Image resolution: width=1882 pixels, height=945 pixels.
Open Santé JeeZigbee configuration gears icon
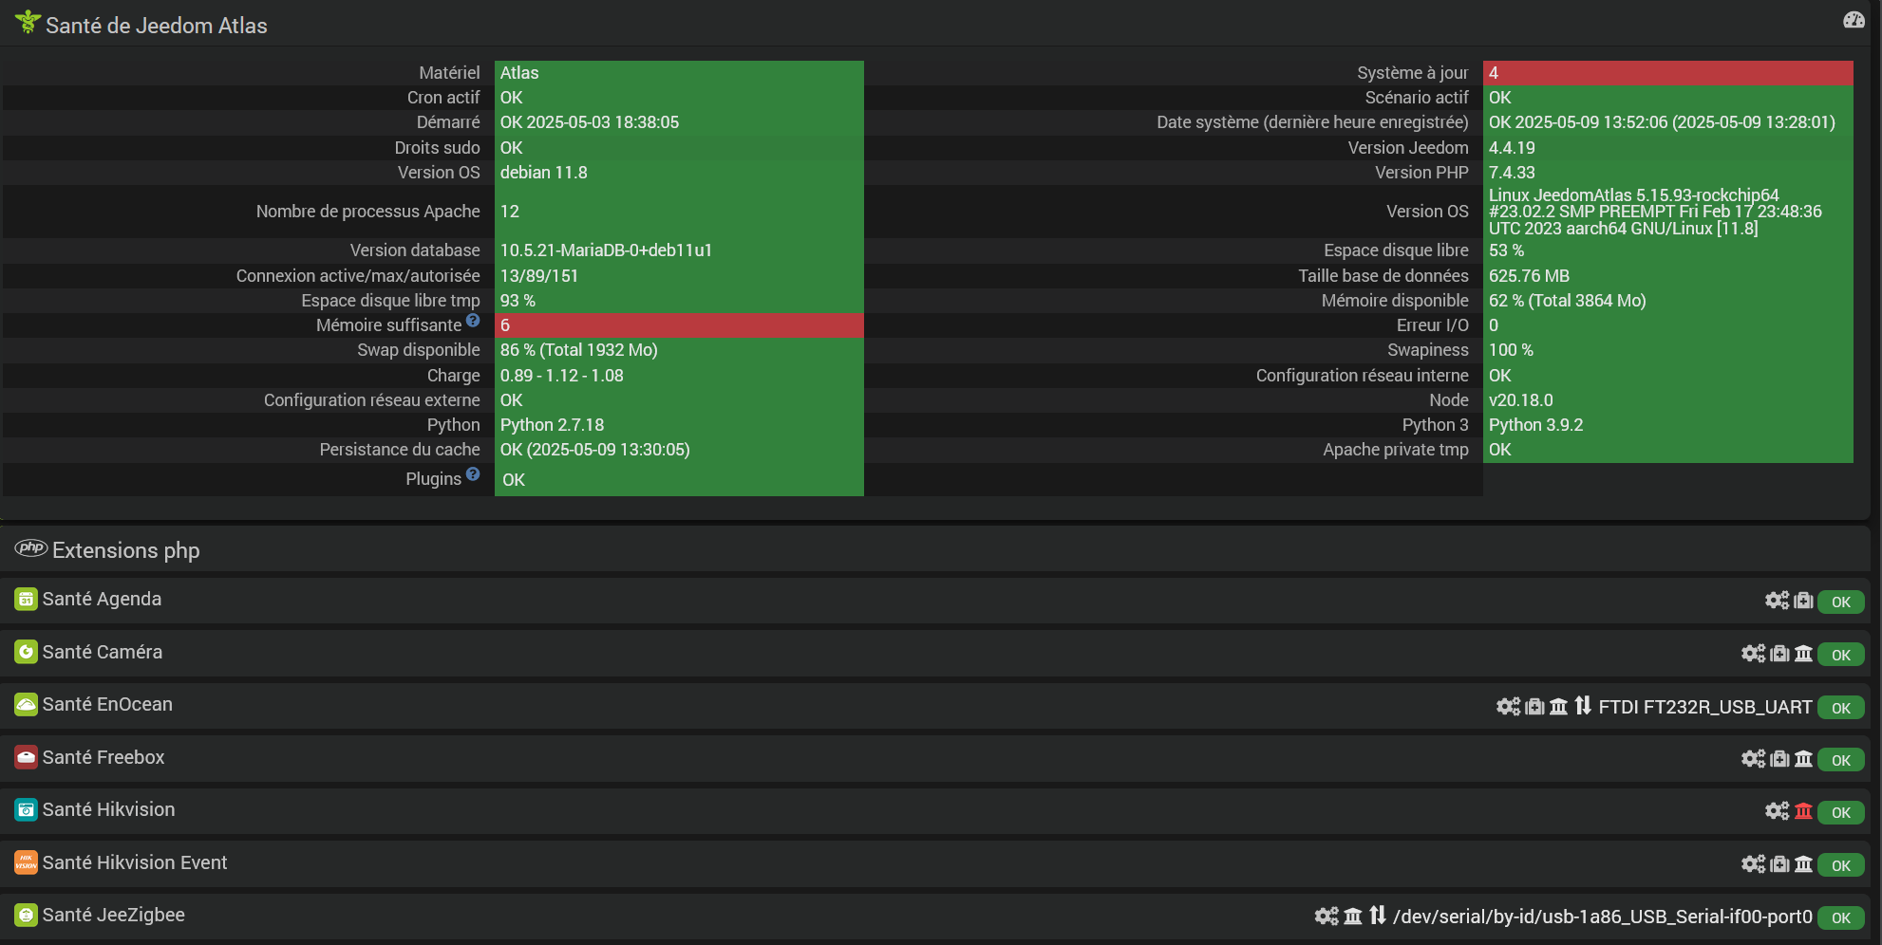pyautogui.click(x=1327, y=917)
